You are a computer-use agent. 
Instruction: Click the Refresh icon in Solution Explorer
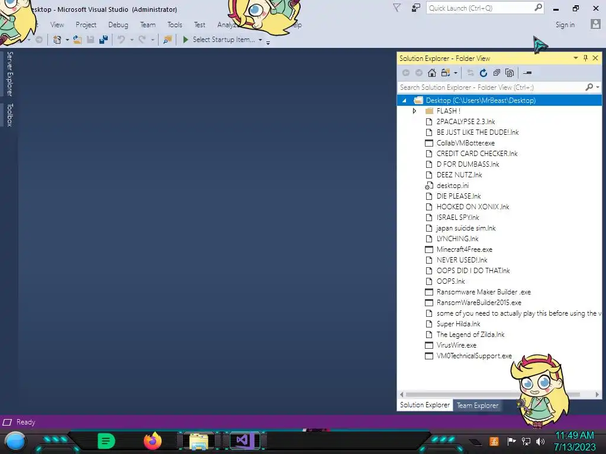pyautogui.click(x=483, y=73)
